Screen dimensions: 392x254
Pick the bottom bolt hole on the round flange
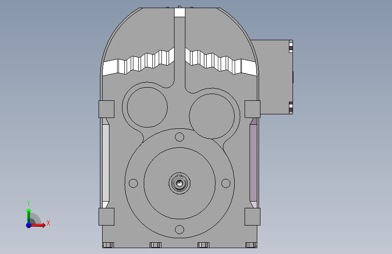pyautogui.click(x=179, y=230)
